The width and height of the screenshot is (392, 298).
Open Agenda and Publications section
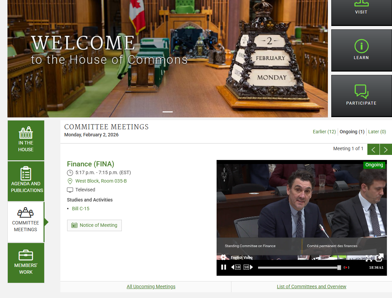[x=26, y=181]
